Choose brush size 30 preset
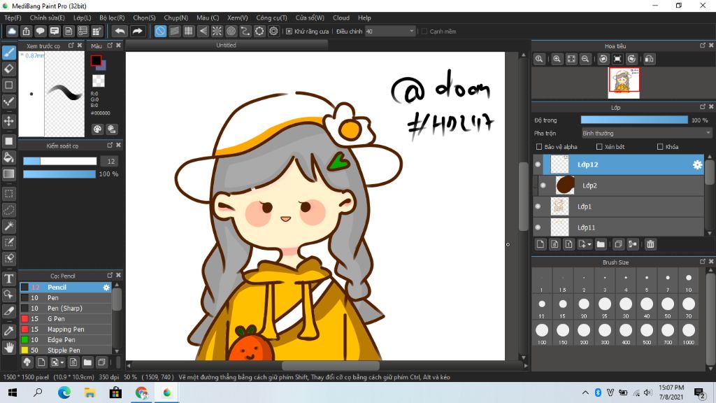Viewport: 716px width, 403px height. click(626, 306)
